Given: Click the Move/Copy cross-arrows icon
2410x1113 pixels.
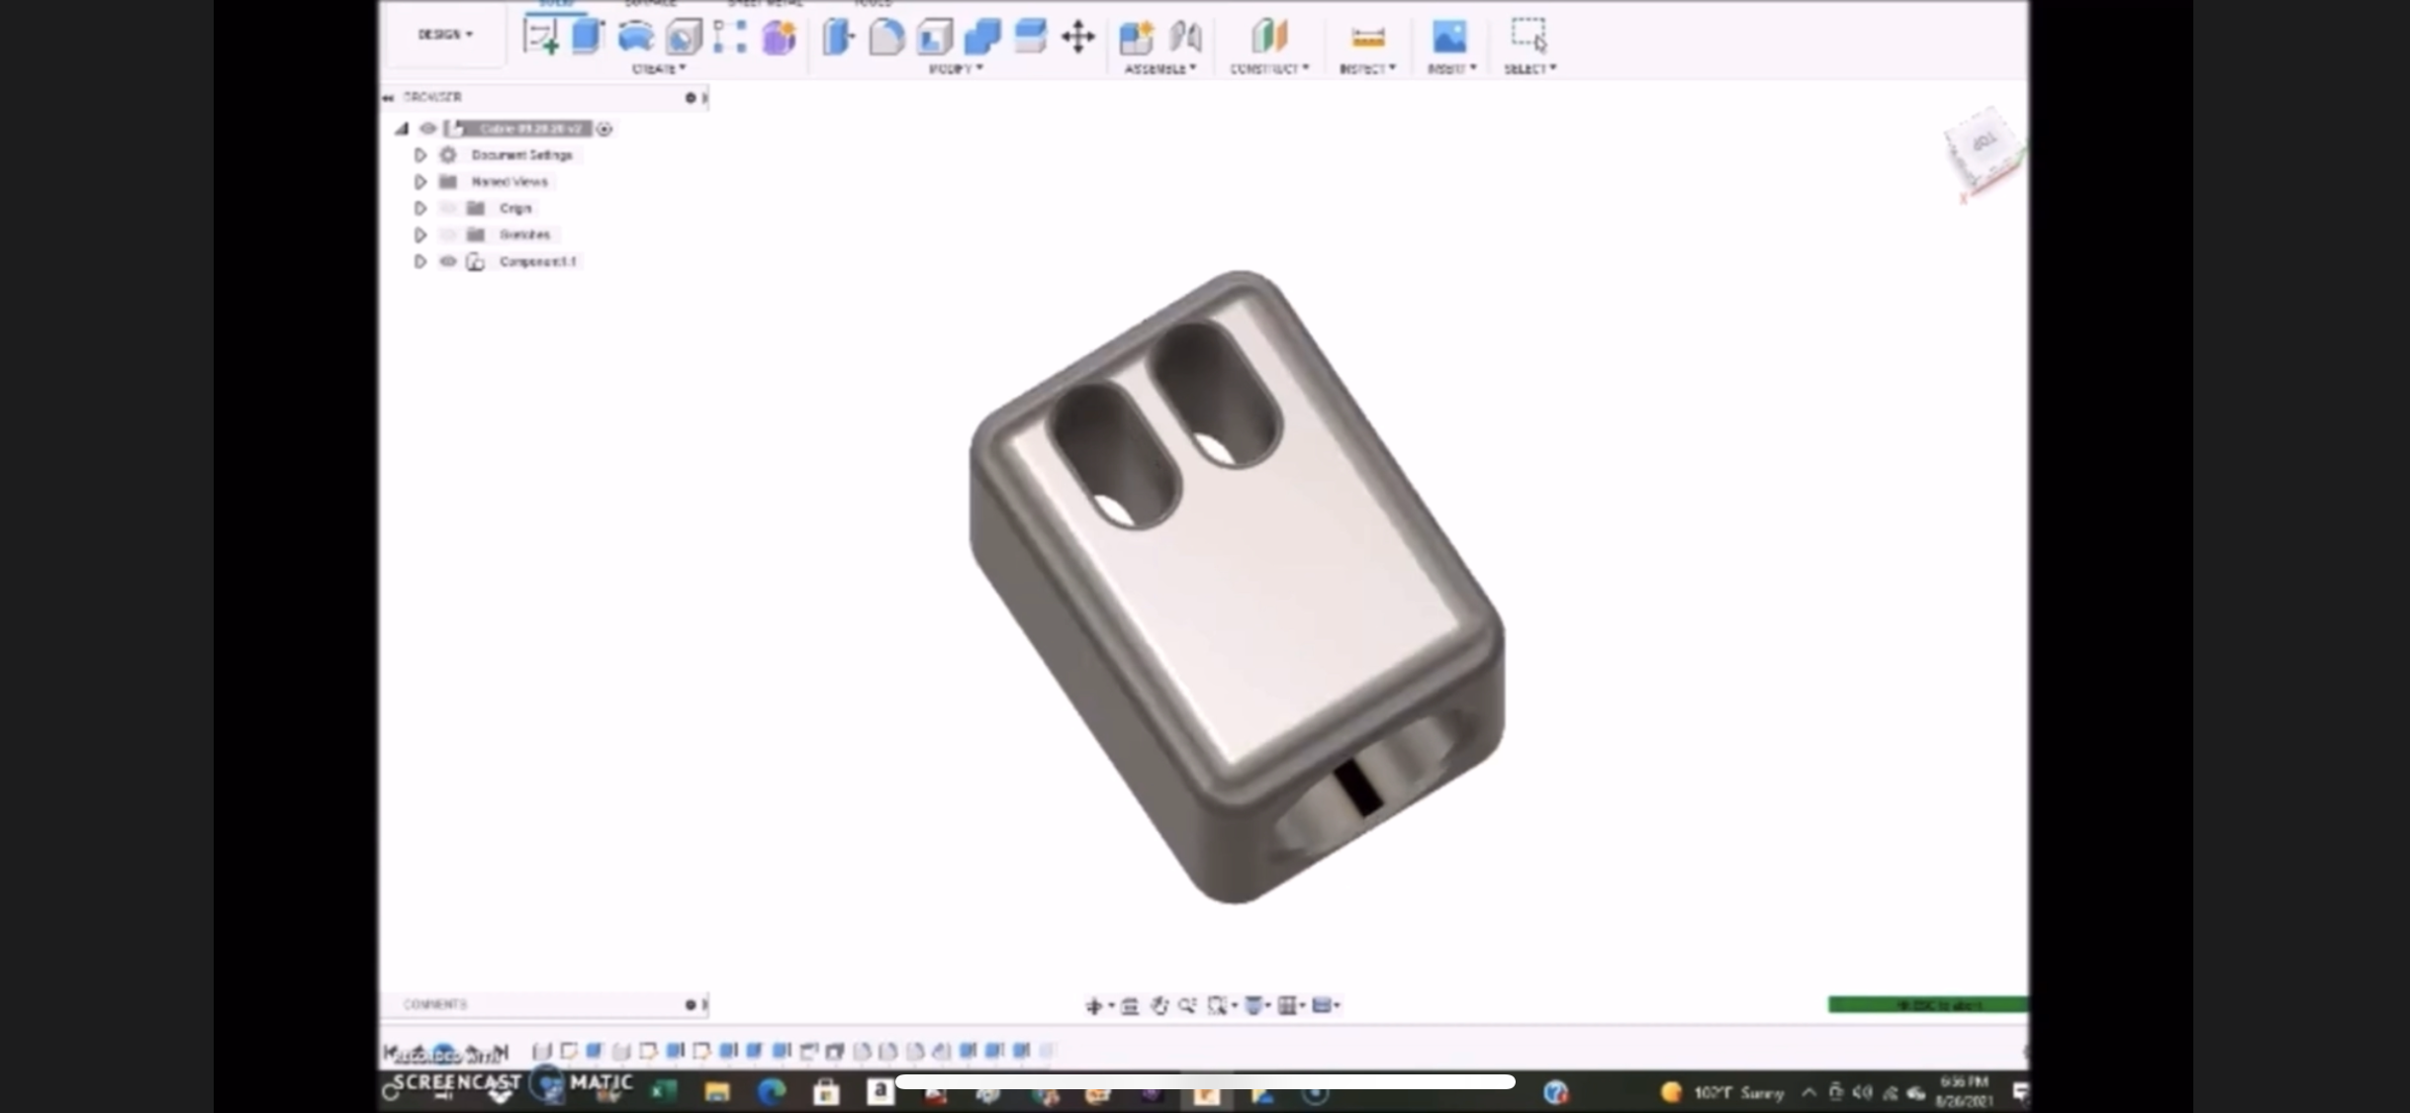Looking at the screenshot, I should pyautogui.click(x=1077, y=38).
